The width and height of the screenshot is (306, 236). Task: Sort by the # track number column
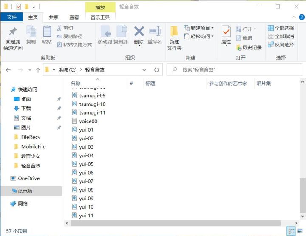click(x=131, y=83)
